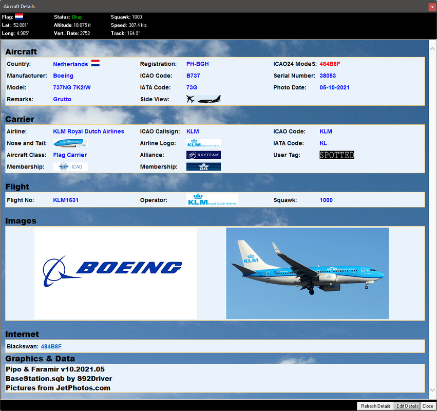
Task: Click the Track 164.9° reading
Action: 125,33
